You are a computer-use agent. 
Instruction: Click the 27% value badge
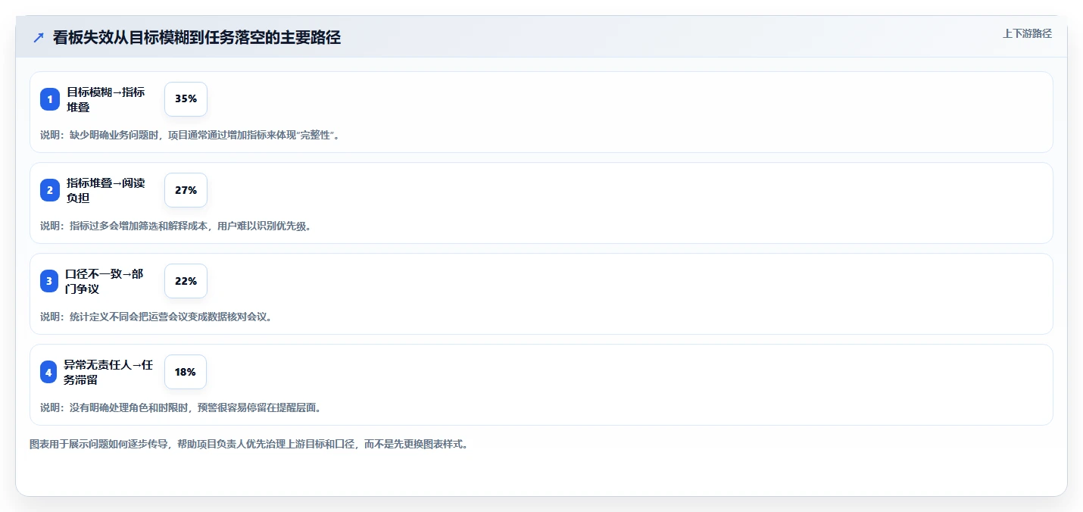[186, 190]
